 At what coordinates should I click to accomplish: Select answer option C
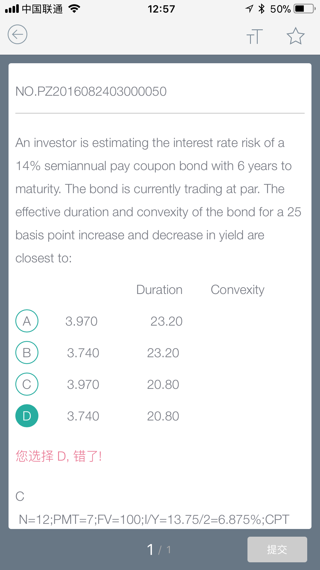[27, 384]
